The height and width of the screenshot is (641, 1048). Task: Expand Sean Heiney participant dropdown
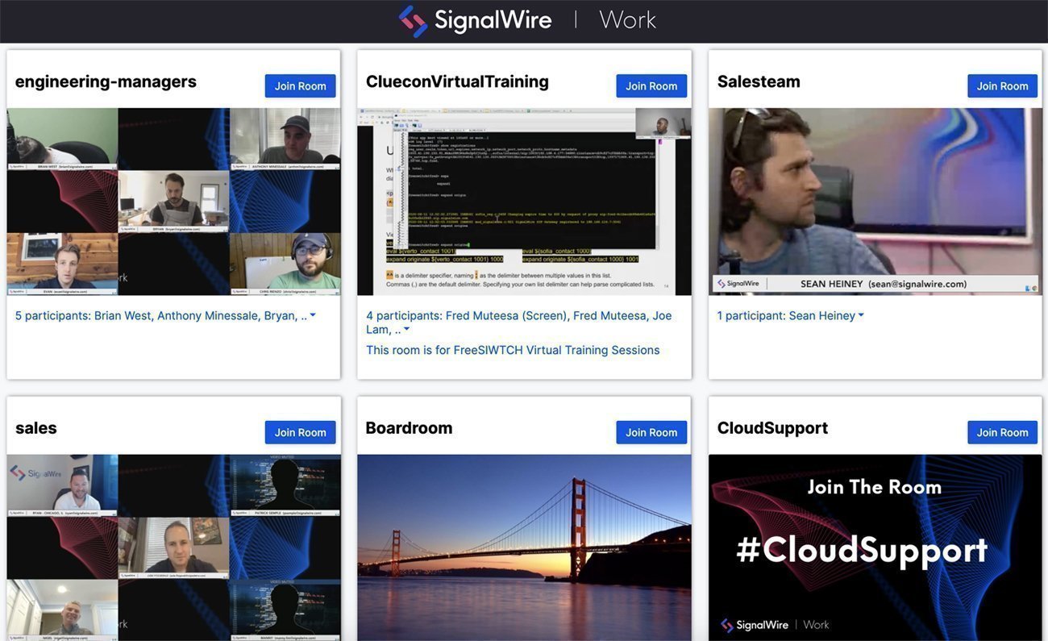click(861, 316)
